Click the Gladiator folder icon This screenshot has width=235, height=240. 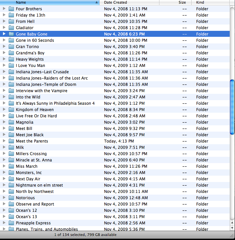point(11,28)
